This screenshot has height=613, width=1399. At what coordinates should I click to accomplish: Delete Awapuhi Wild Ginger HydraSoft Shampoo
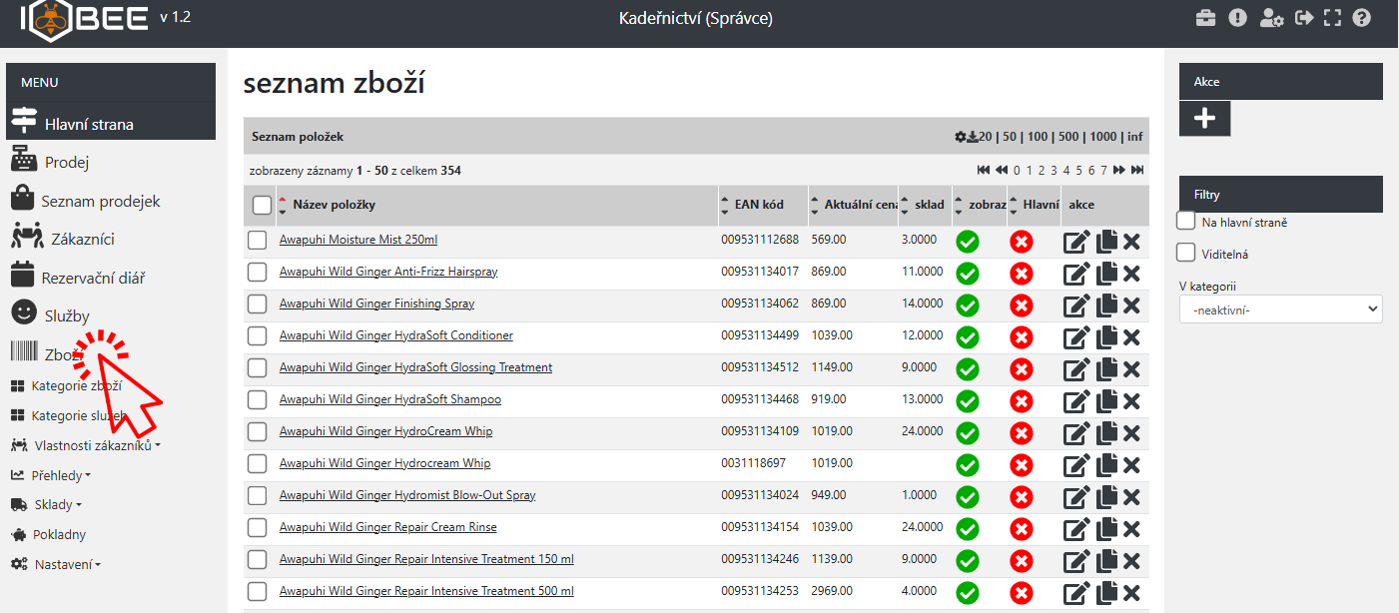(1131, 401)
